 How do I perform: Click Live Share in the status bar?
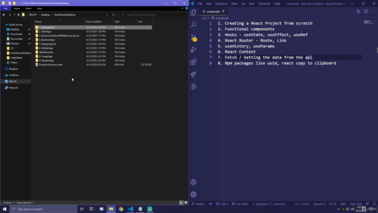click(240, 204)
